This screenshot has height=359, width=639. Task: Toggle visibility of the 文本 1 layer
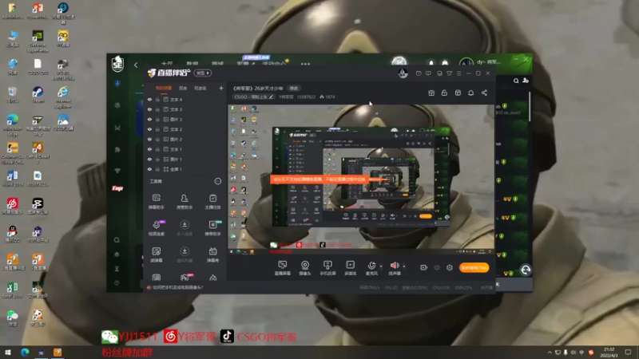point(149,149)
